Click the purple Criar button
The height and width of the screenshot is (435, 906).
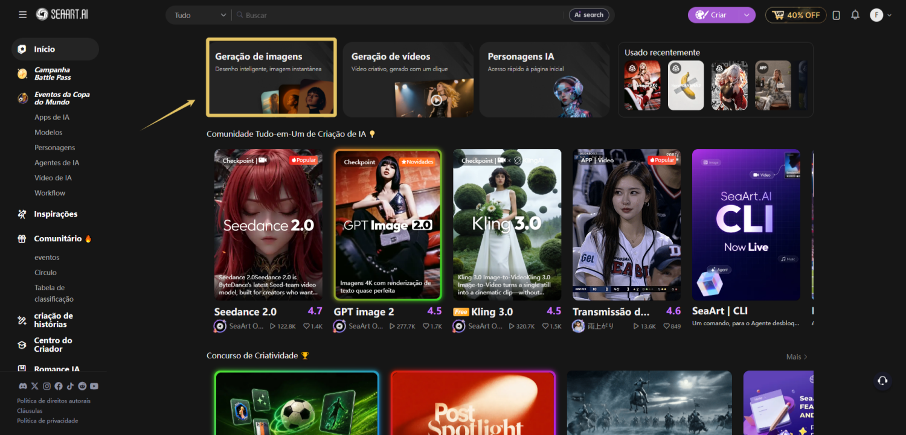(714, 15)
